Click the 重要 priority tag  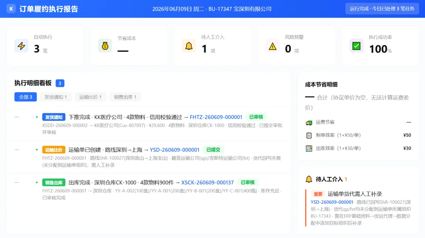point(318,194)
